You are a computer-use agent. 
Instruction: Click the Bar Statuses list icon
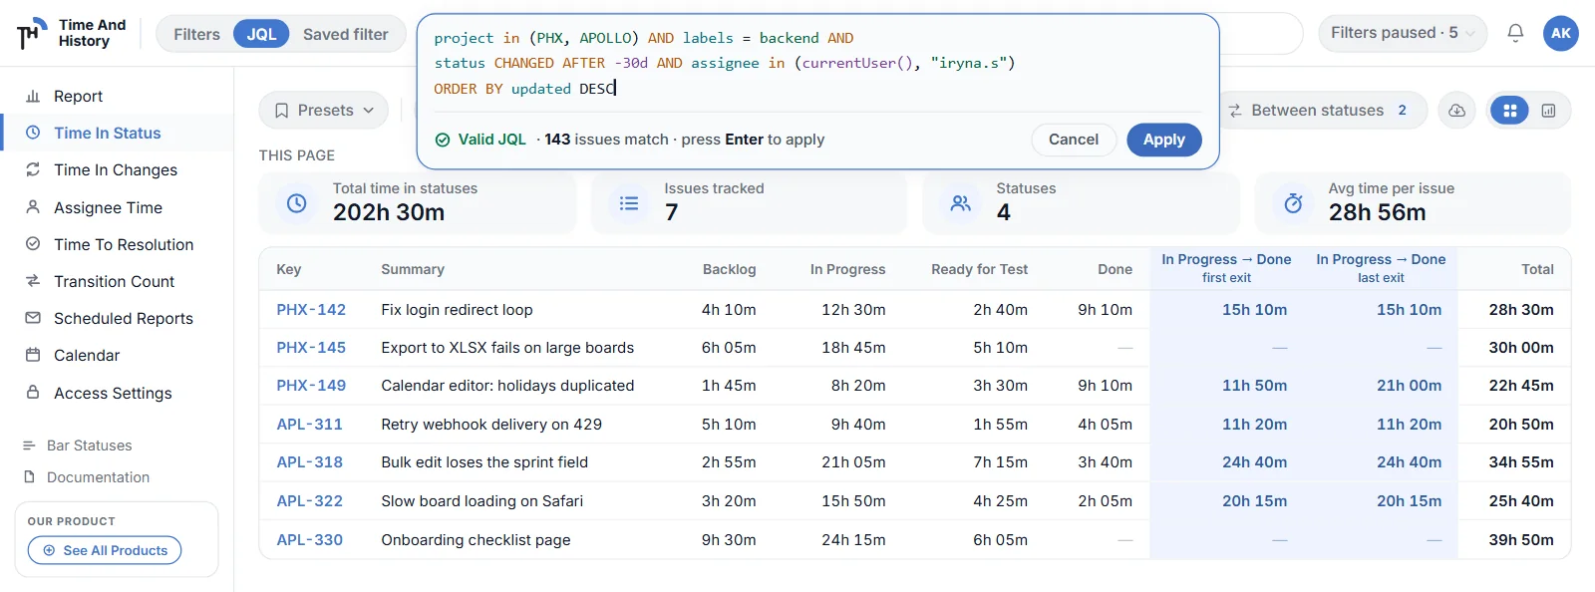(x=29, y=445)
